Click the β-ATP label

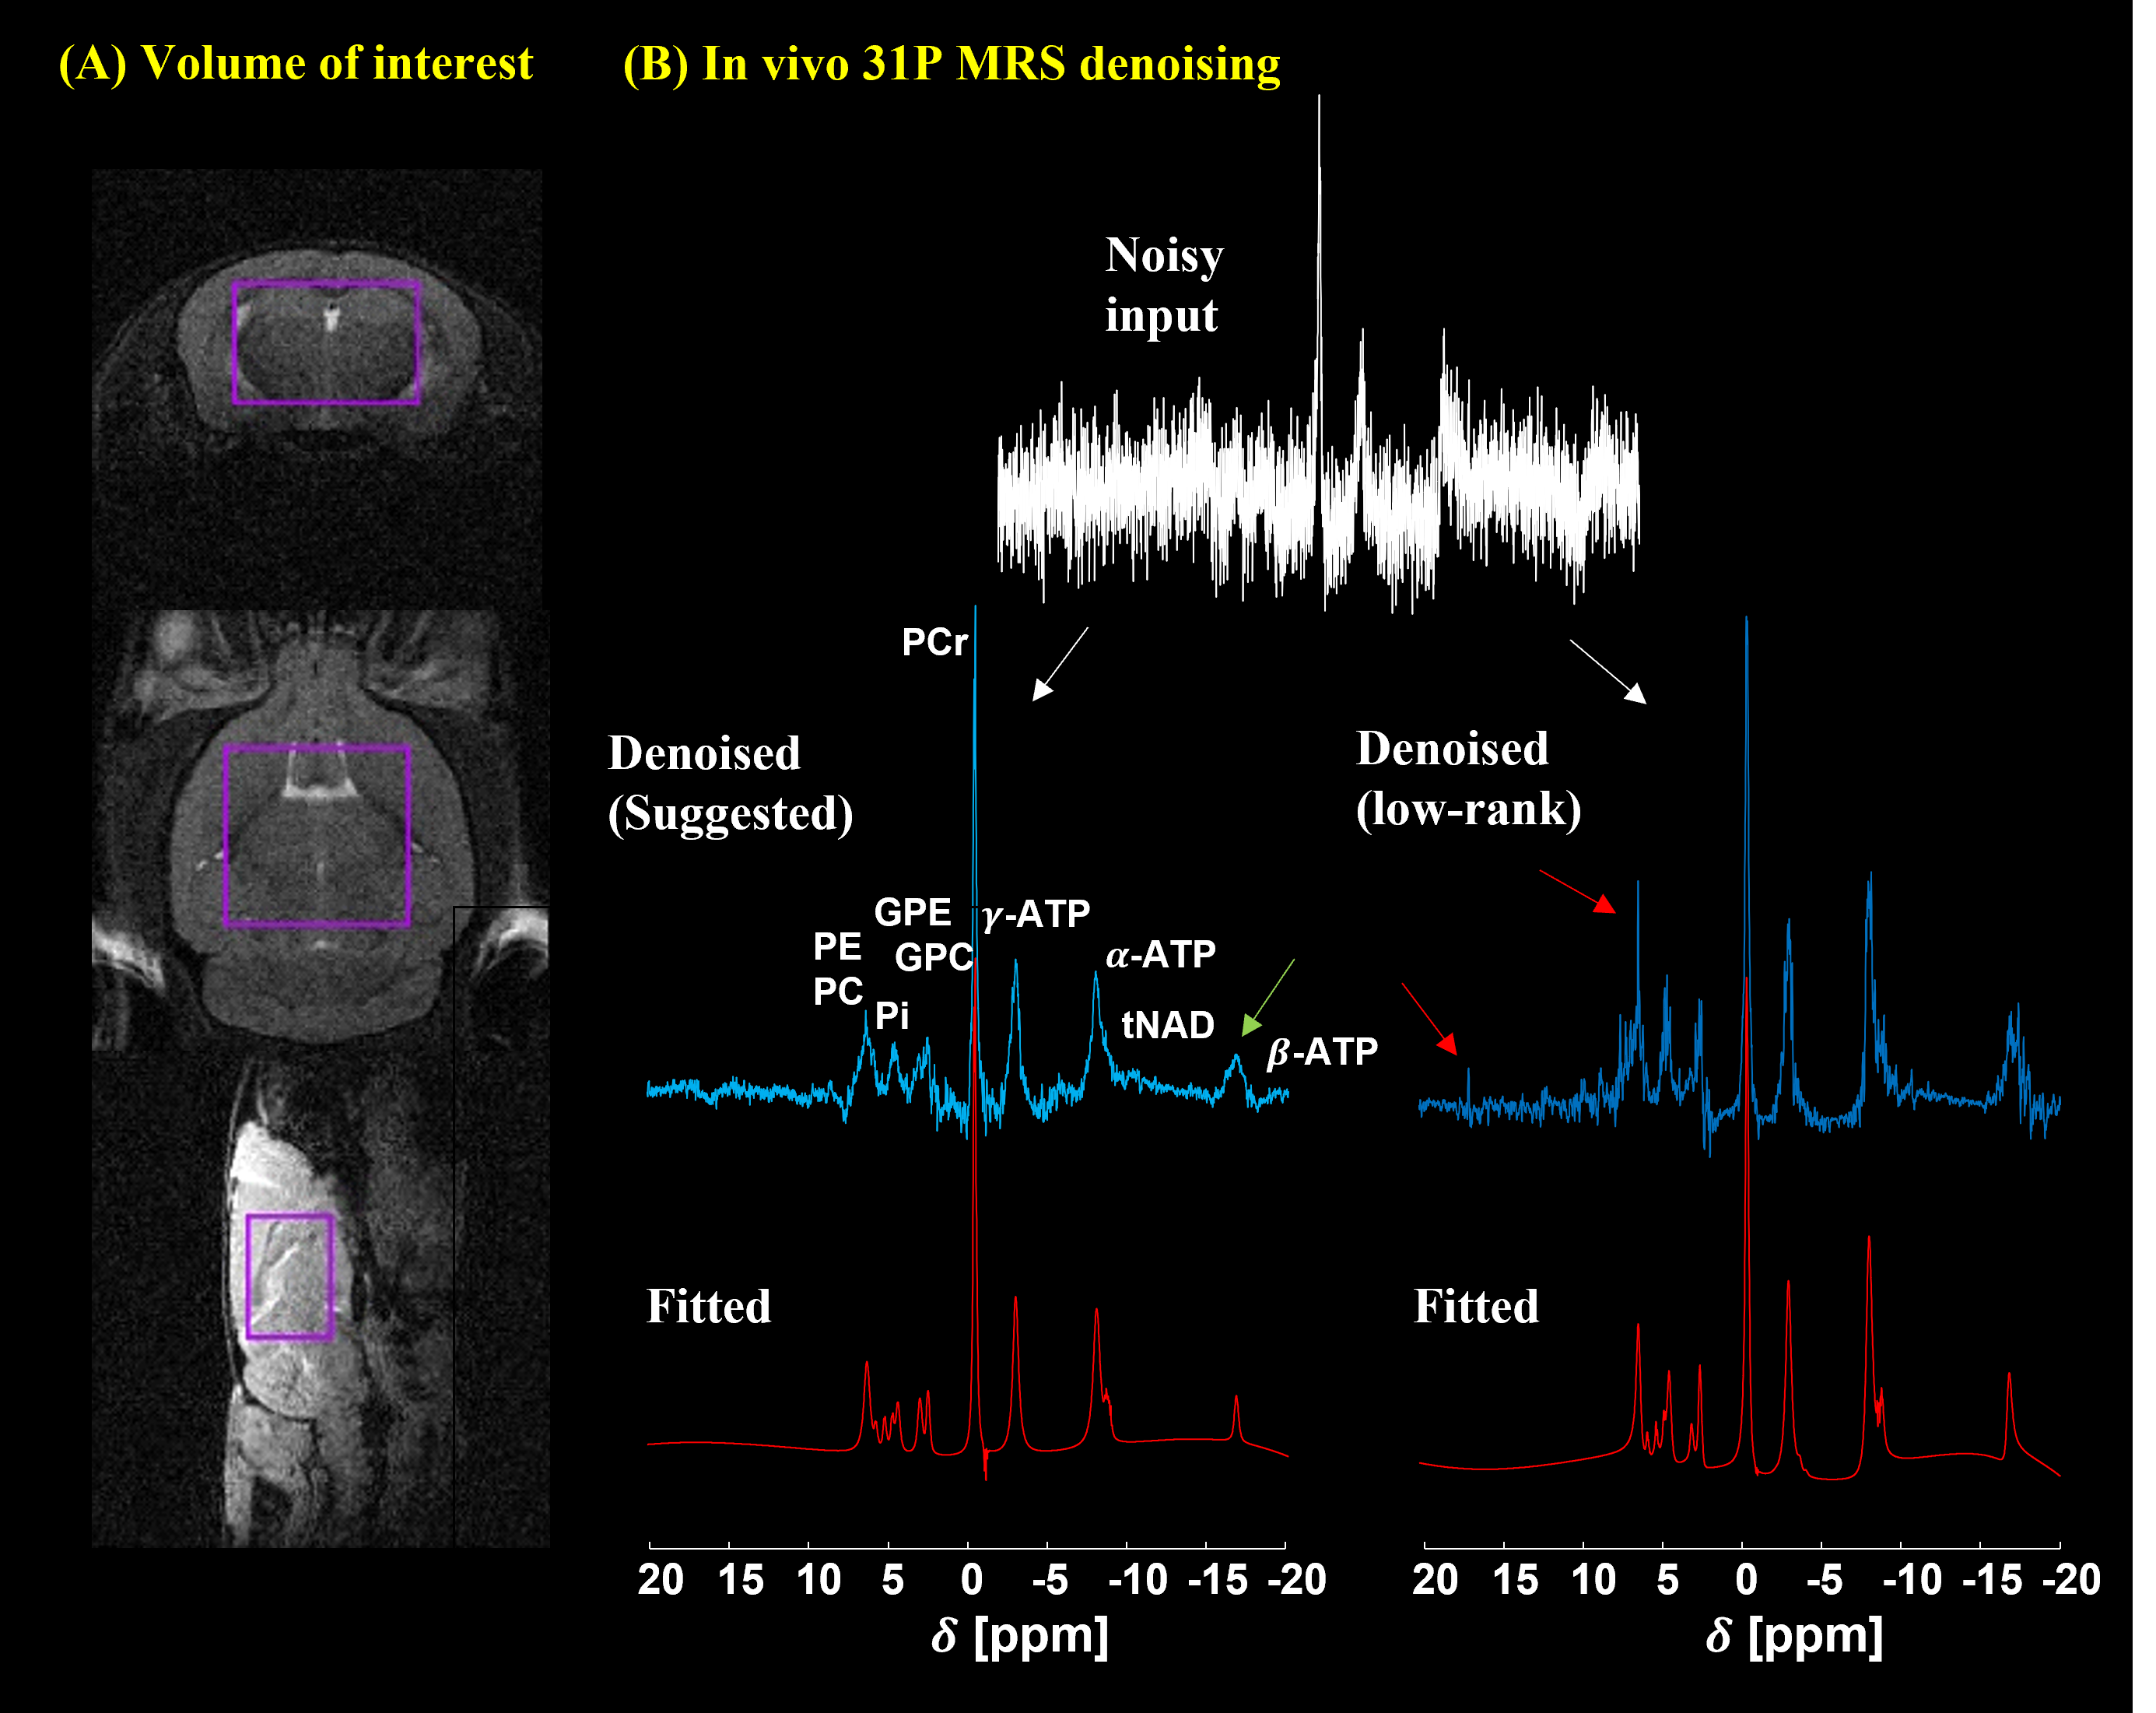point(1322,1052)
